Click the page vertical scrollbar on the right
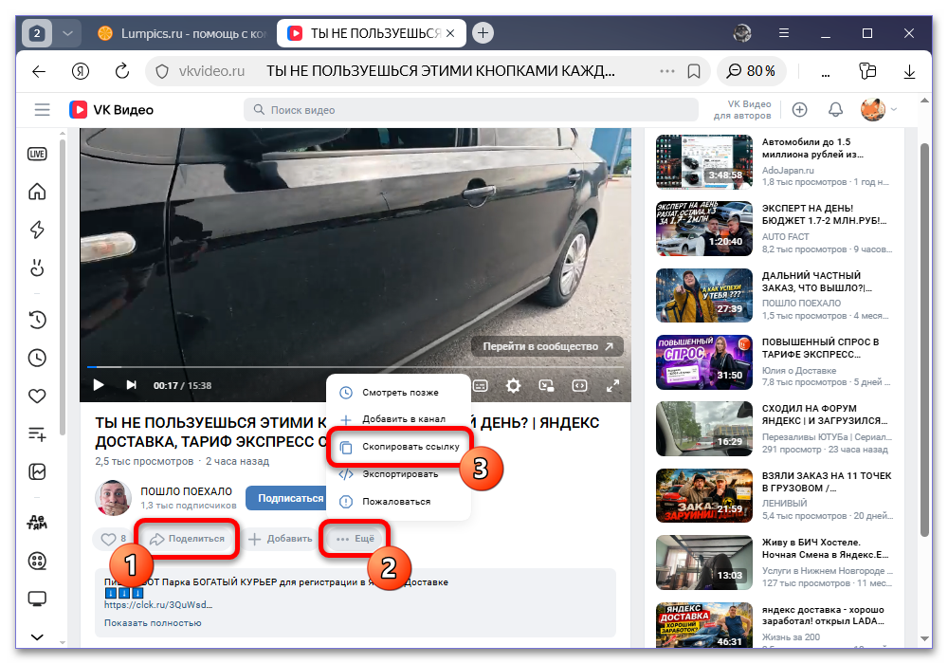The height and width of the screenshot is (664, 948). [x=923, y=339]
